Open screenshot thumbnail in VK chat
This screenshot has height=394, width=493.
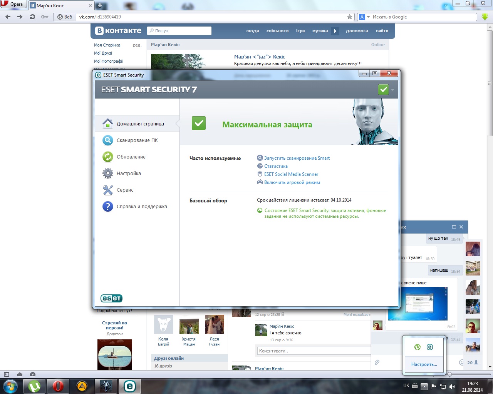click(x=418, y=304)
